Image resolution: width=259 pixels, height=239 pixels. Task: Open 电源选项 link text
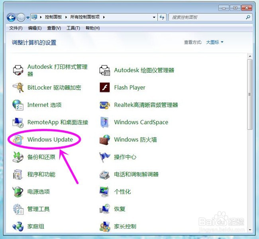pos(39,192)
